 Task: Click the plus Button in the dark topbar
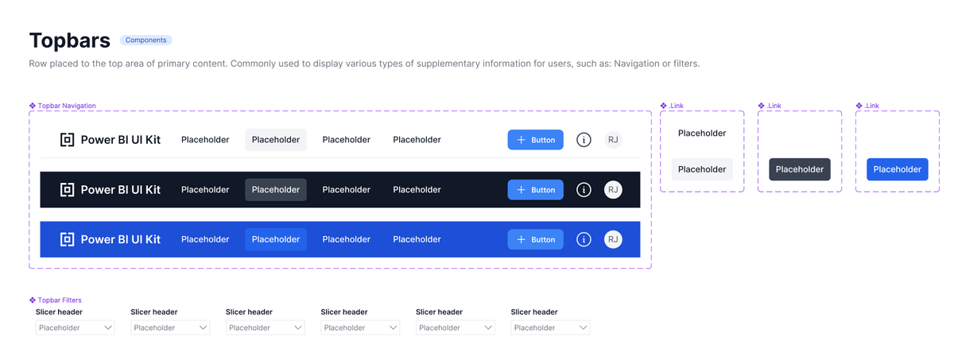tap(535, 190)
